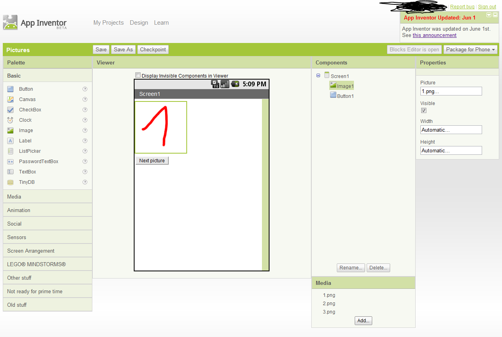The height and width of the screenshot is (337, 502).
Task: Open help icon for CheckBox component
Action: tap(85, 110)
